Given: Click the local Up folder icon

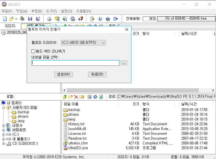Looking at the screenshot, I should click(65, 97).
